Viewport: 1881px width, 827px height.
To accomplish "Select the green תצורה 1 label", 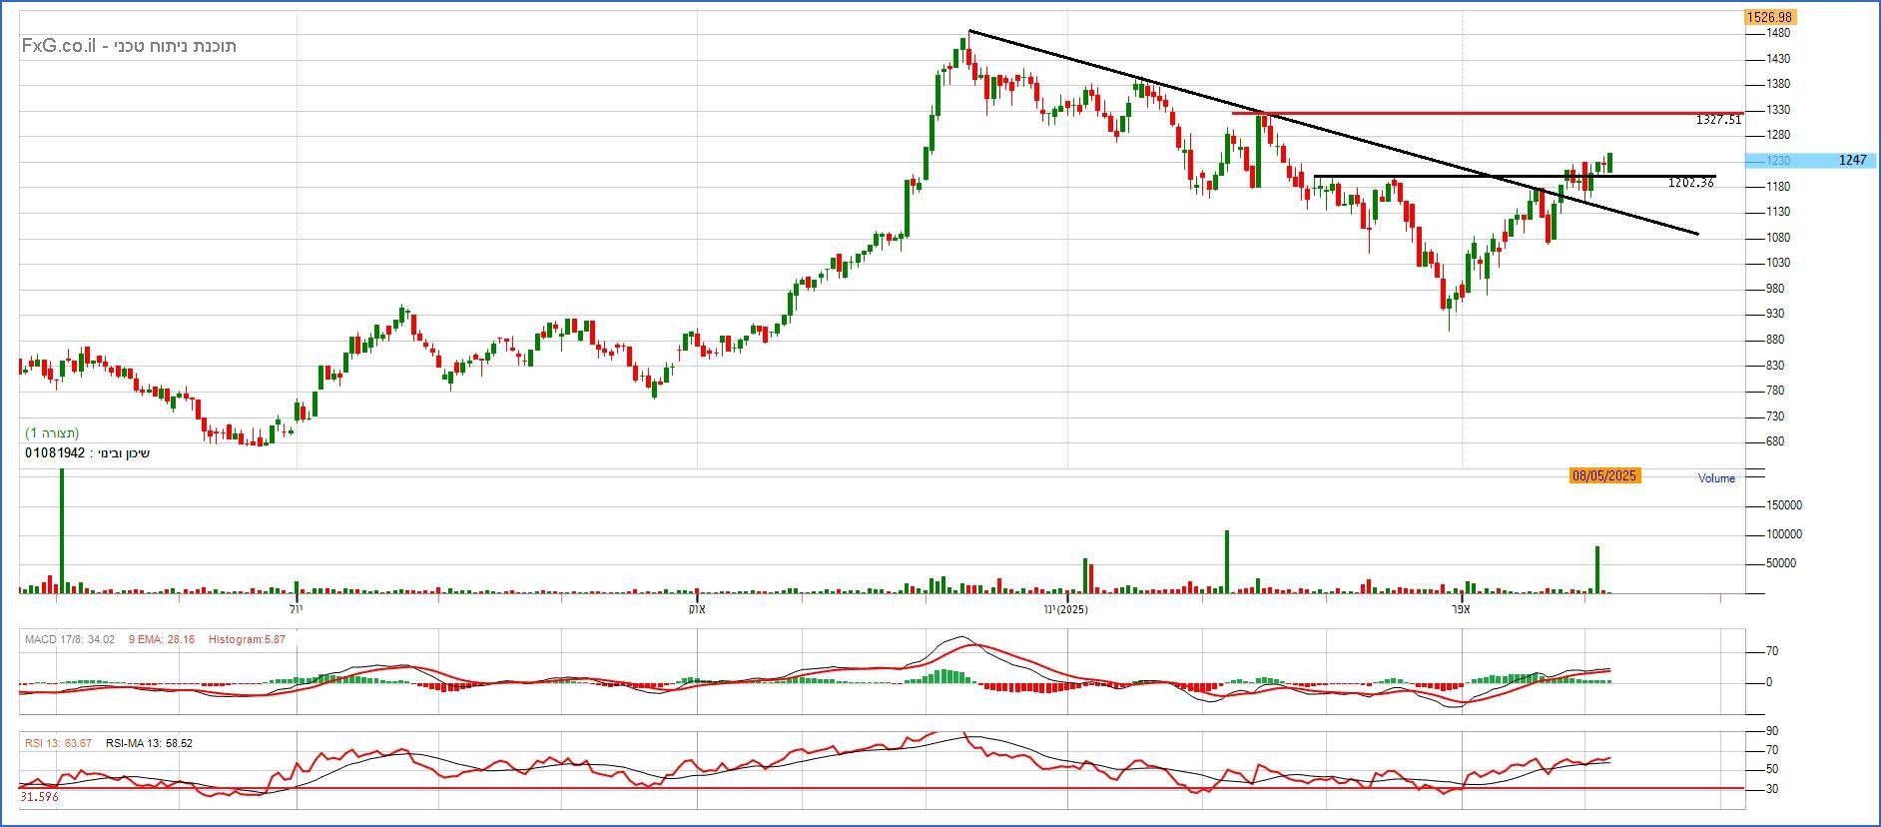I will tap(52, 433).
